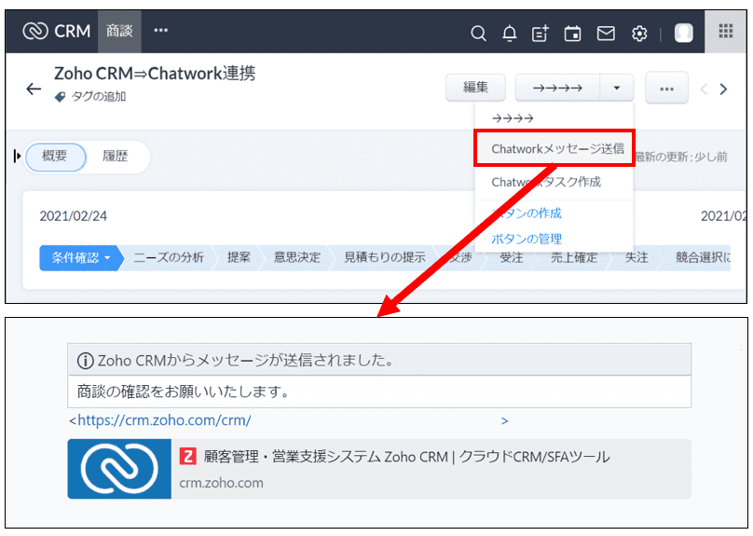Open the crm.zoho.com/crm link
The width and height of the screenshot is (753, 536).
click(164, 420)
